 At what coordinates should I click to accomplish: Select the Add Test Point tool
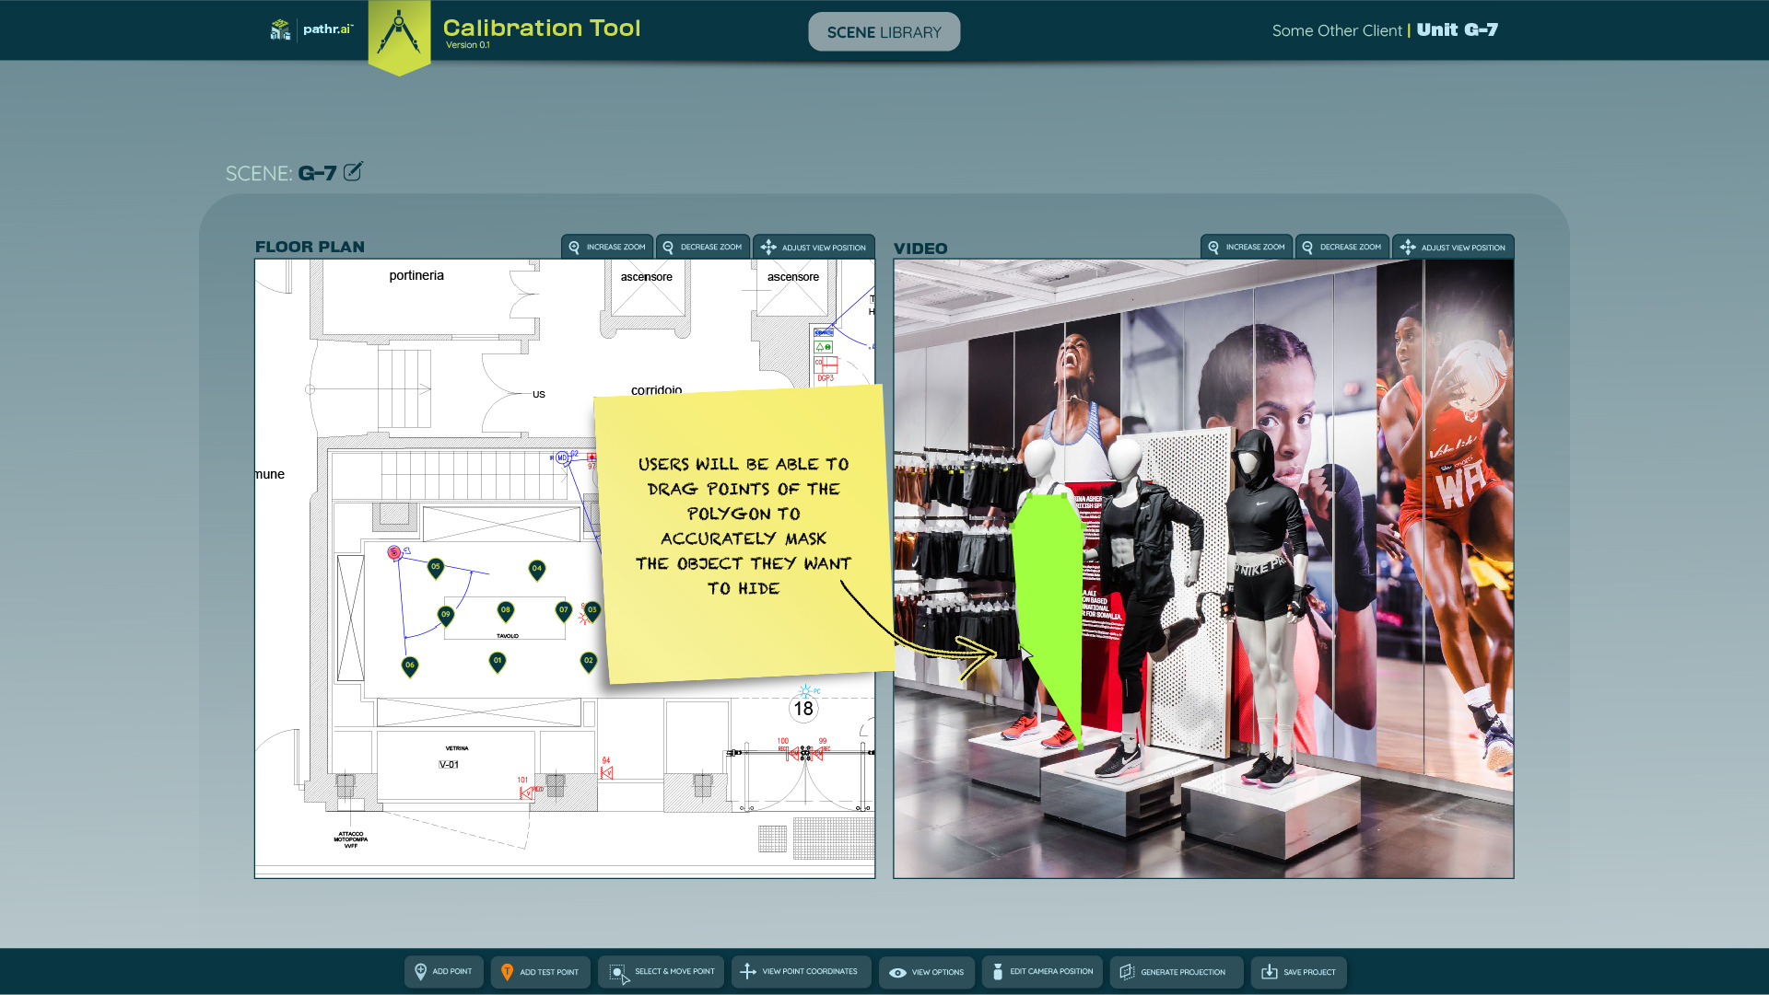click(x=540, y=972)
